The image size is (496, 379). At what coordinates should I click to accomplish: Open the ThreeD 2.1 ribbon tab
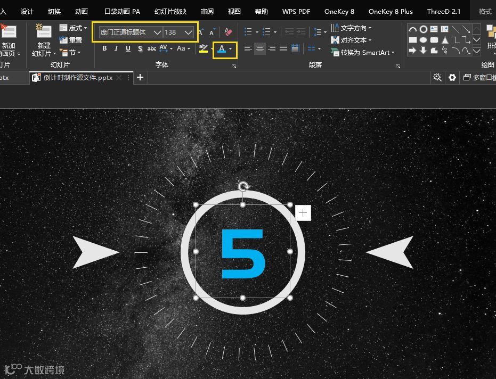444,12
